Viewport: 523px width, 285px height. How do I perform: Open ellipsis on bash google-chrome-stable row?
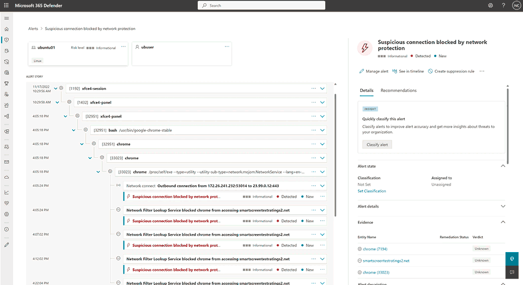pyautogui.click(x=313, y=130)
